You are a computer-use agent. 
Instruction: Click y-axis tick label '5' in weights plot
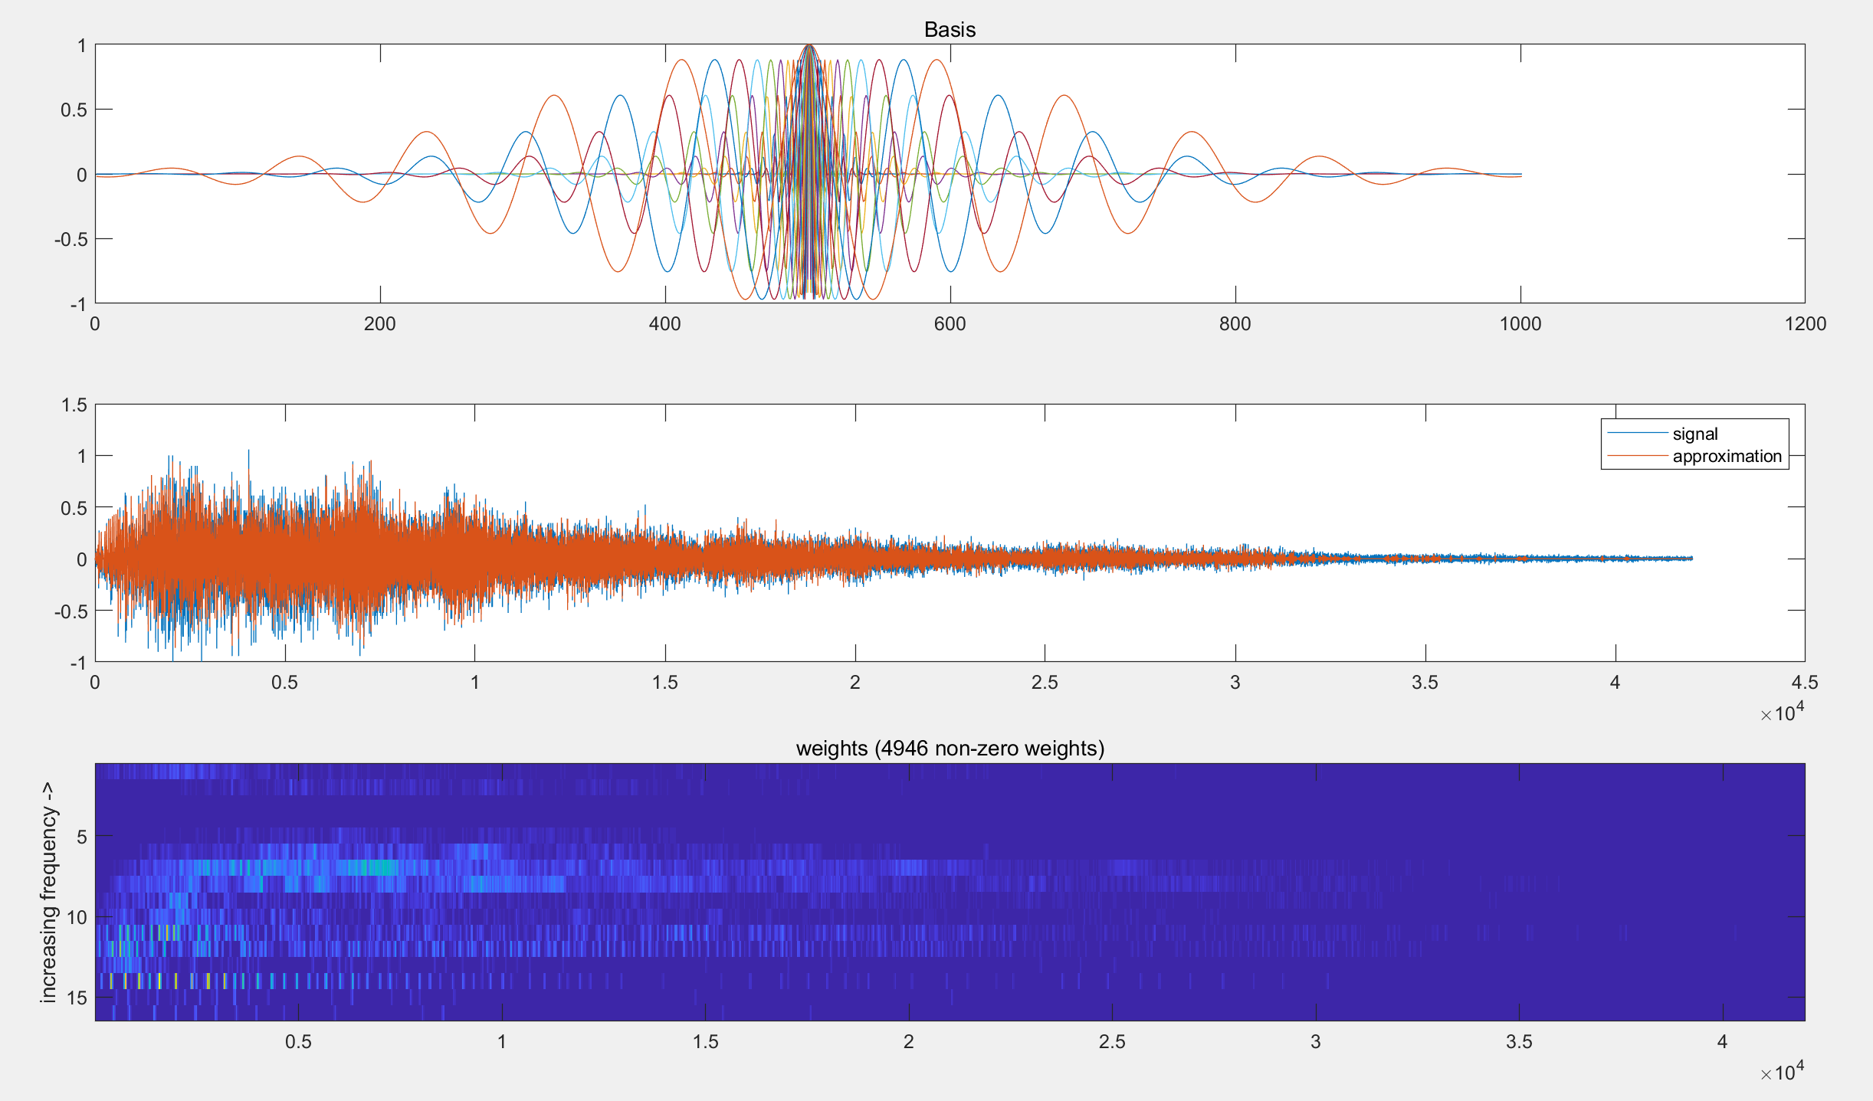point(82,837)
